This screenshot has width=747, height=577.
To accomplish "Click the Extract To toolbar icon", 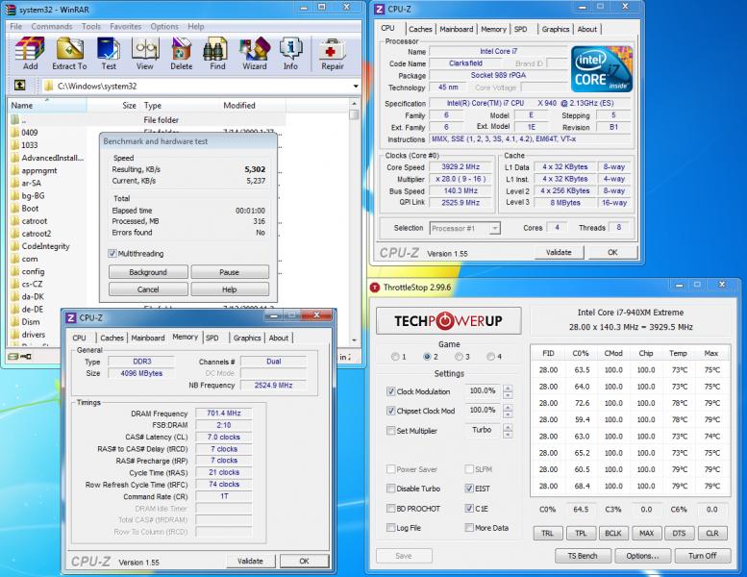I will coord(69,54).
